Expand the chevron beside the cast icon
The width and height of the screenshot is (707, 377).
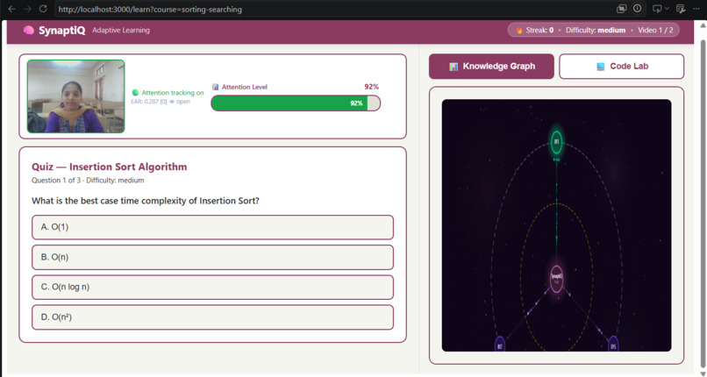pyautogui.click(x=667, y=9)
